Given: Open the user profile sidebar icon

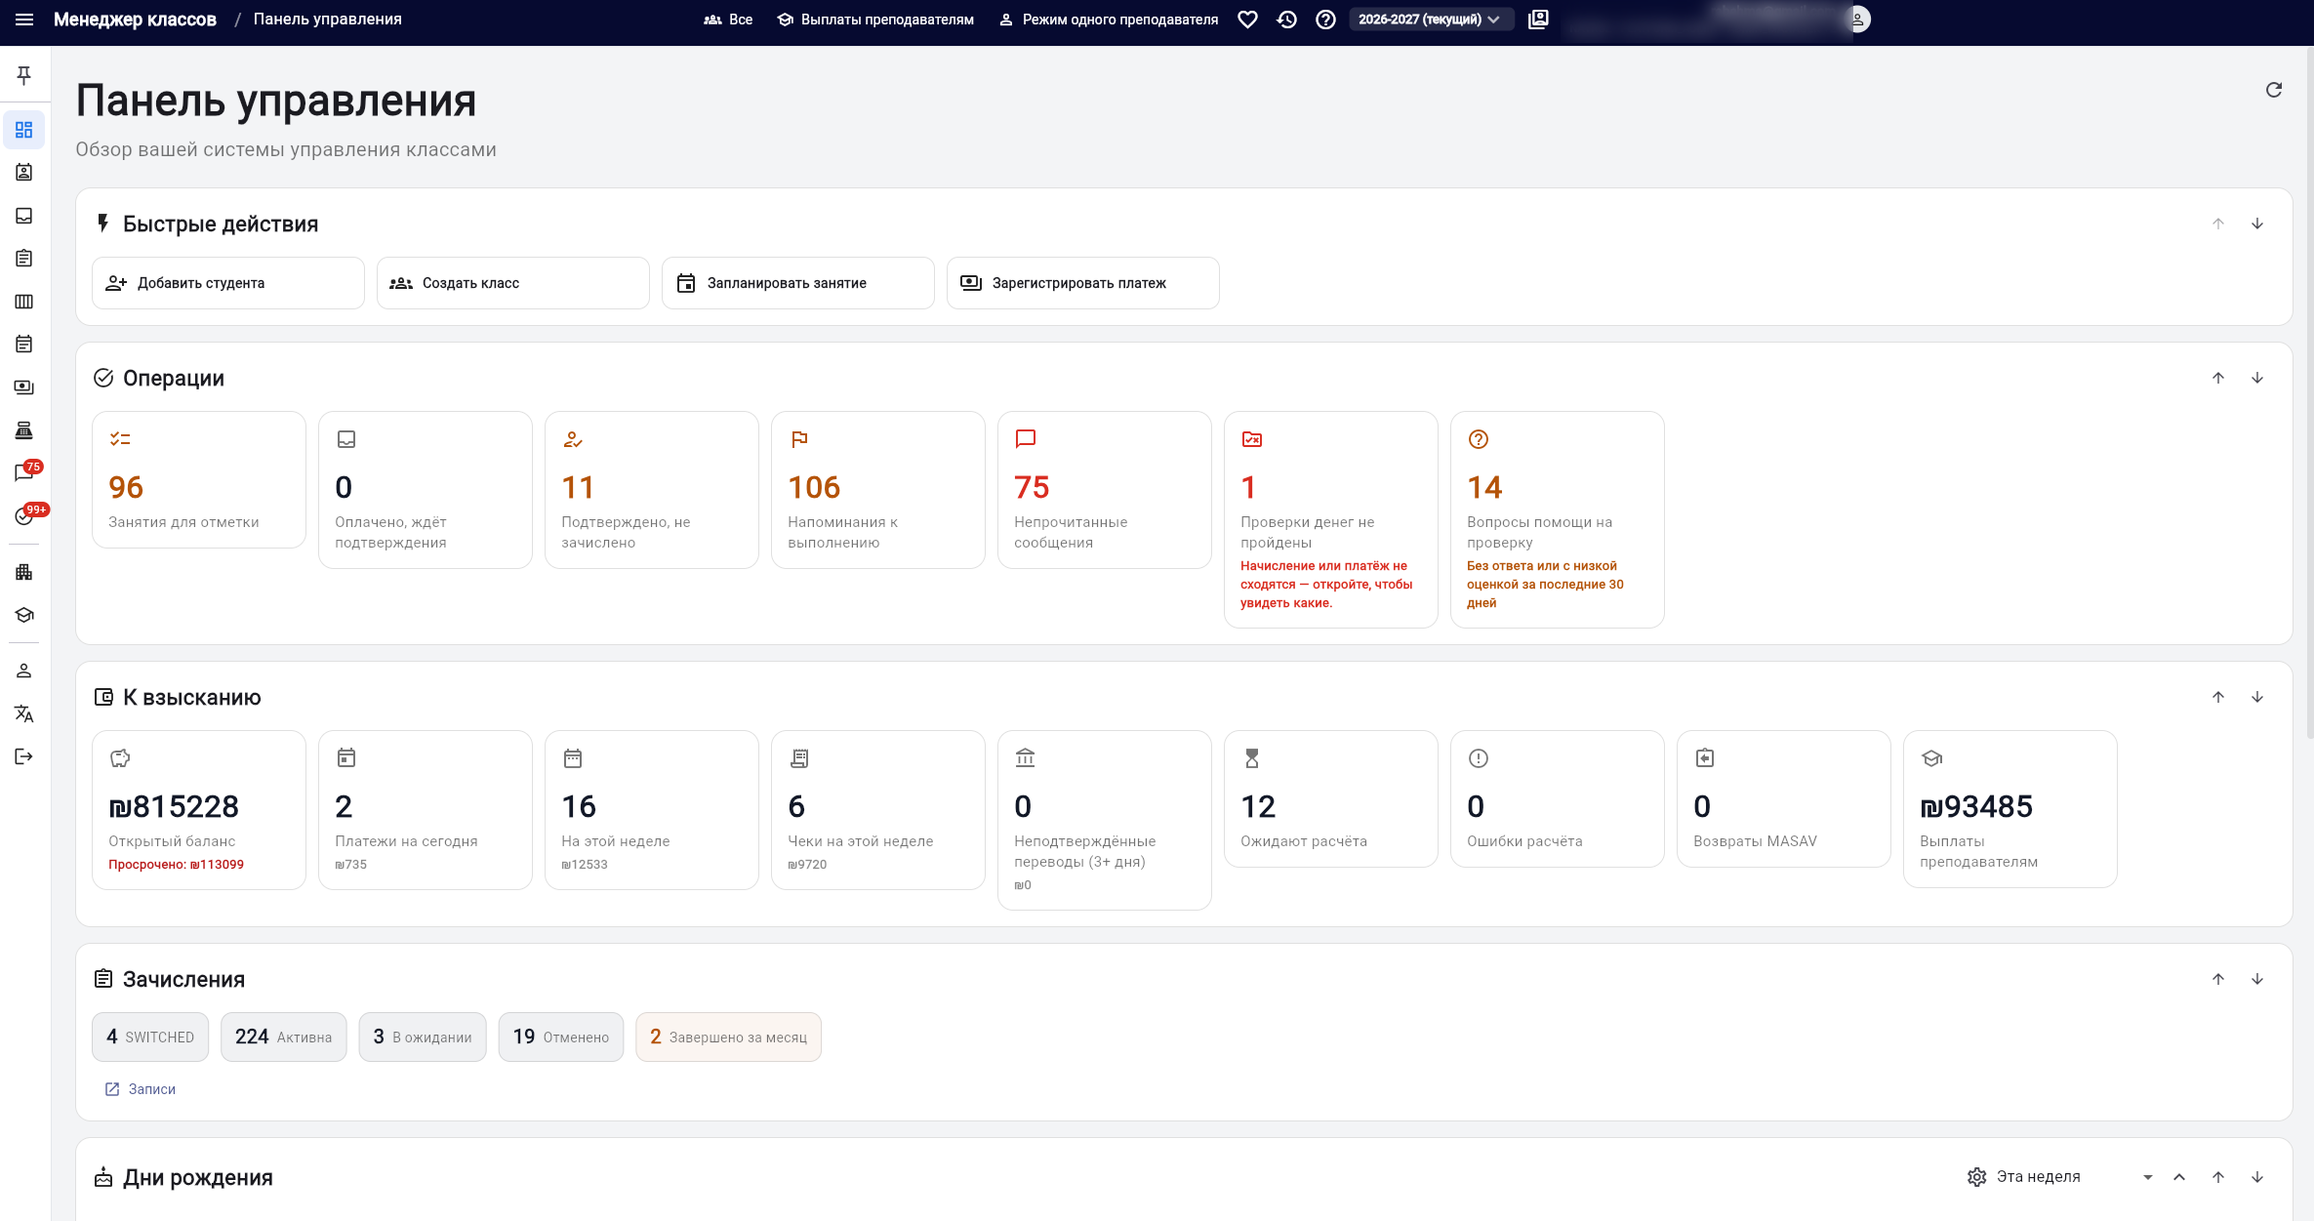Looking at the screenshot, I should (24, 671).
